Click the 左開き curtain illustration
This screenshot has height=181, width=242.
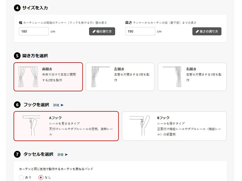click(100, 77)
